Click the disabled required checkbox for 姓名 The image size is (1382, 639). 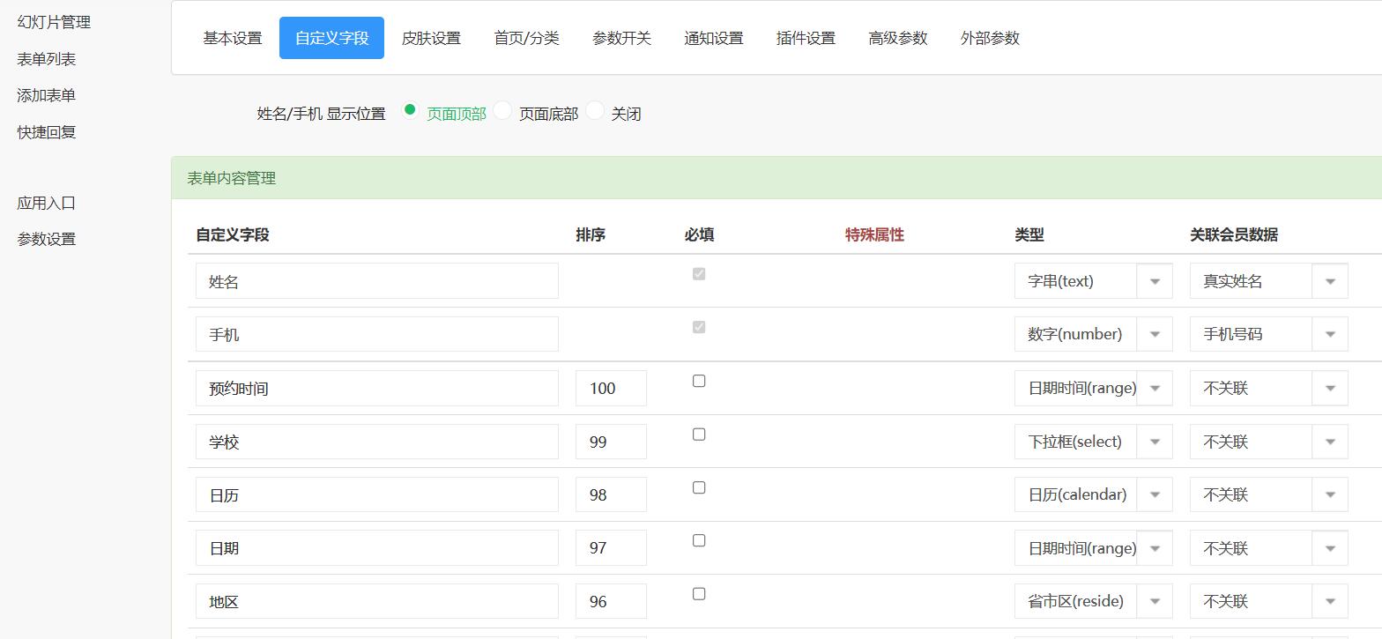coord(699,274)
